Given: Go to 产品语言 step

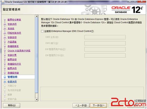Looking at the screenshot, I should pyautogui.click(x=12, y=42).
